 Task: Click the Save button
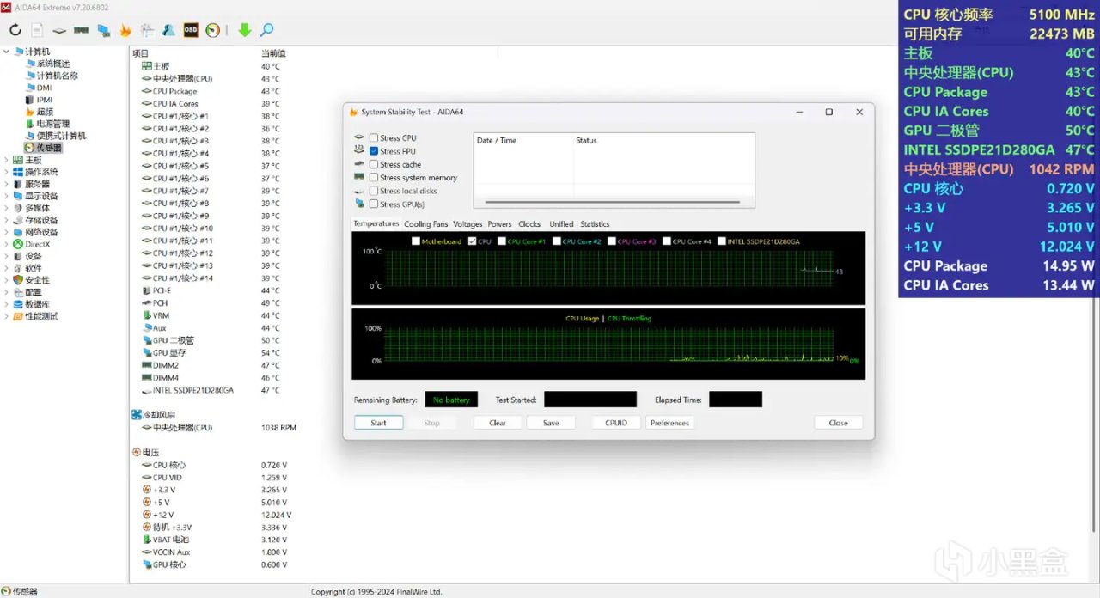tap(551, 423)
